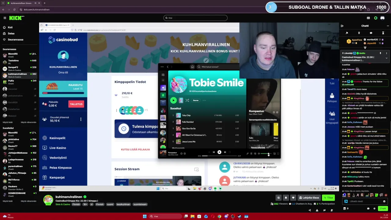
Task: Open Kick messages icon in top bar
Action: 368,18
